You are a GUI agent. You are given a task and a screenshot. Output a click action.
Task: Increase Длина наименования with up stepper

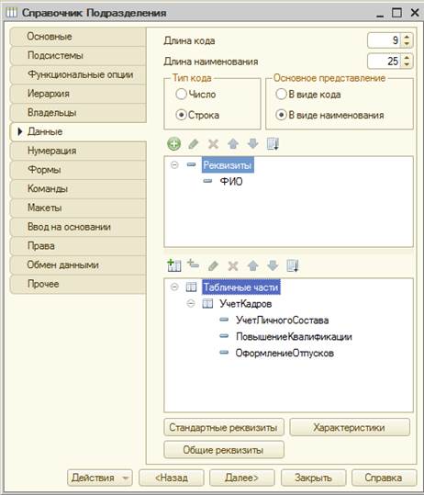pyautogui.click(x=407, y=58)
